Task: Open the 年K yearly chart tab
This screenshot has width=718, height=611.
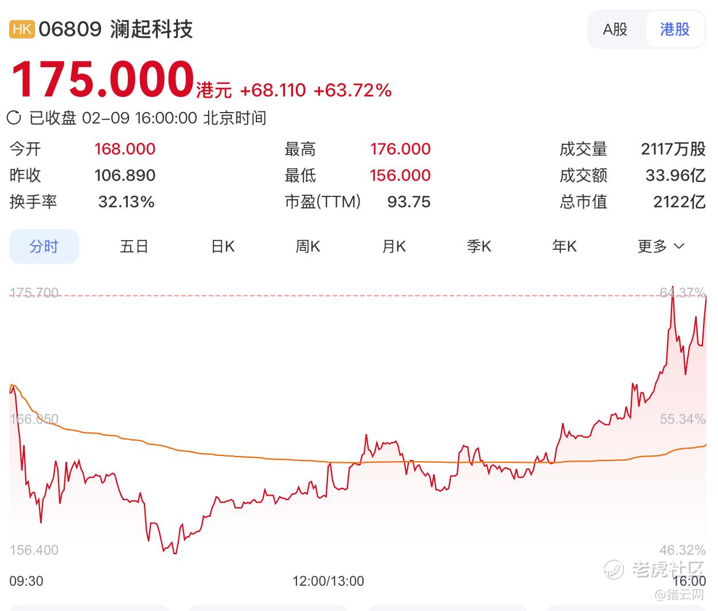Action: coord(564,246)
